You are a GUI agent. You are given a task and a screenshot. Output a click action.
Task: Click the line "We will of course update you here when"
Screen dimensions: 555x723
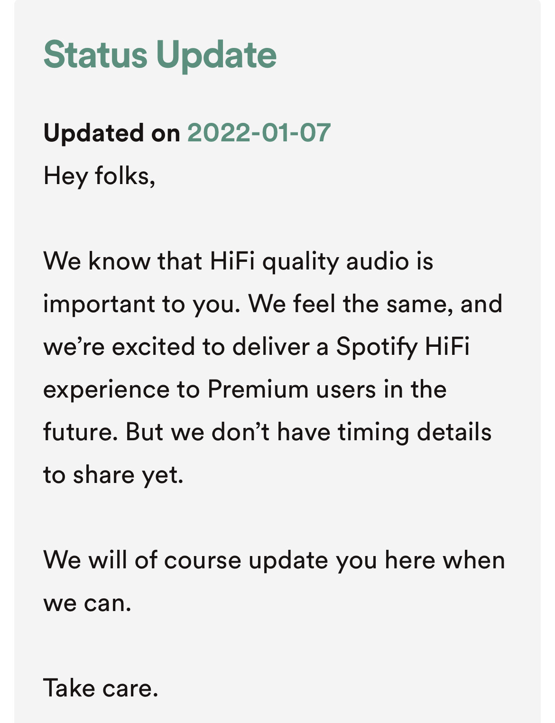click(x=274, y=560)
